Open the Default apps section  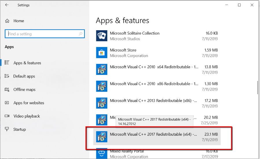(x=24, y=76)
